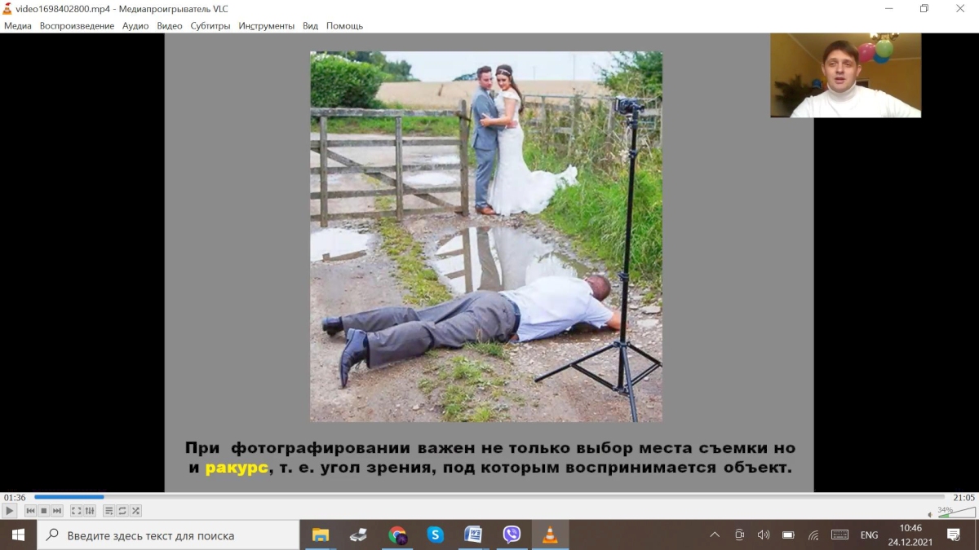Open system volume tray icon

coord(764,535)
